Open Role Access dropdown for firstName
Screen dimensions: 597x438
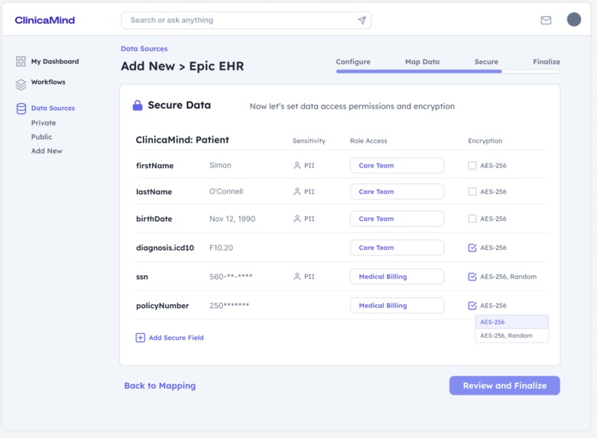click(397, 165)
